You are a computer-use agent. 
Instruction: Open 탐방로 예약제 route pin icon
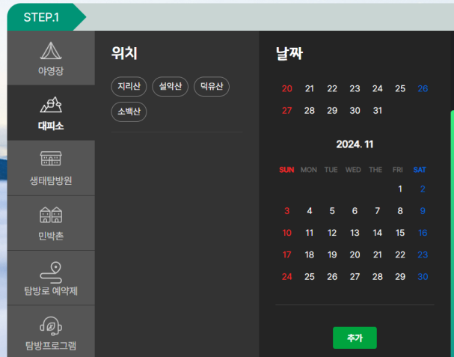click(x=51, y=272)
